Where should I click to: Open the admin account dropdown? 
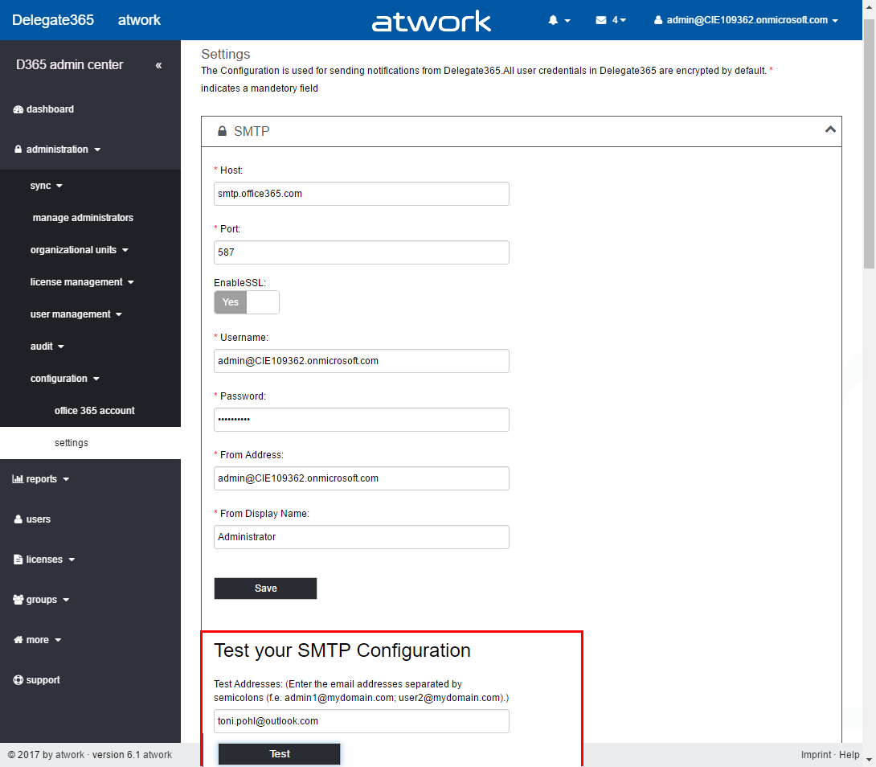(746, 20)
